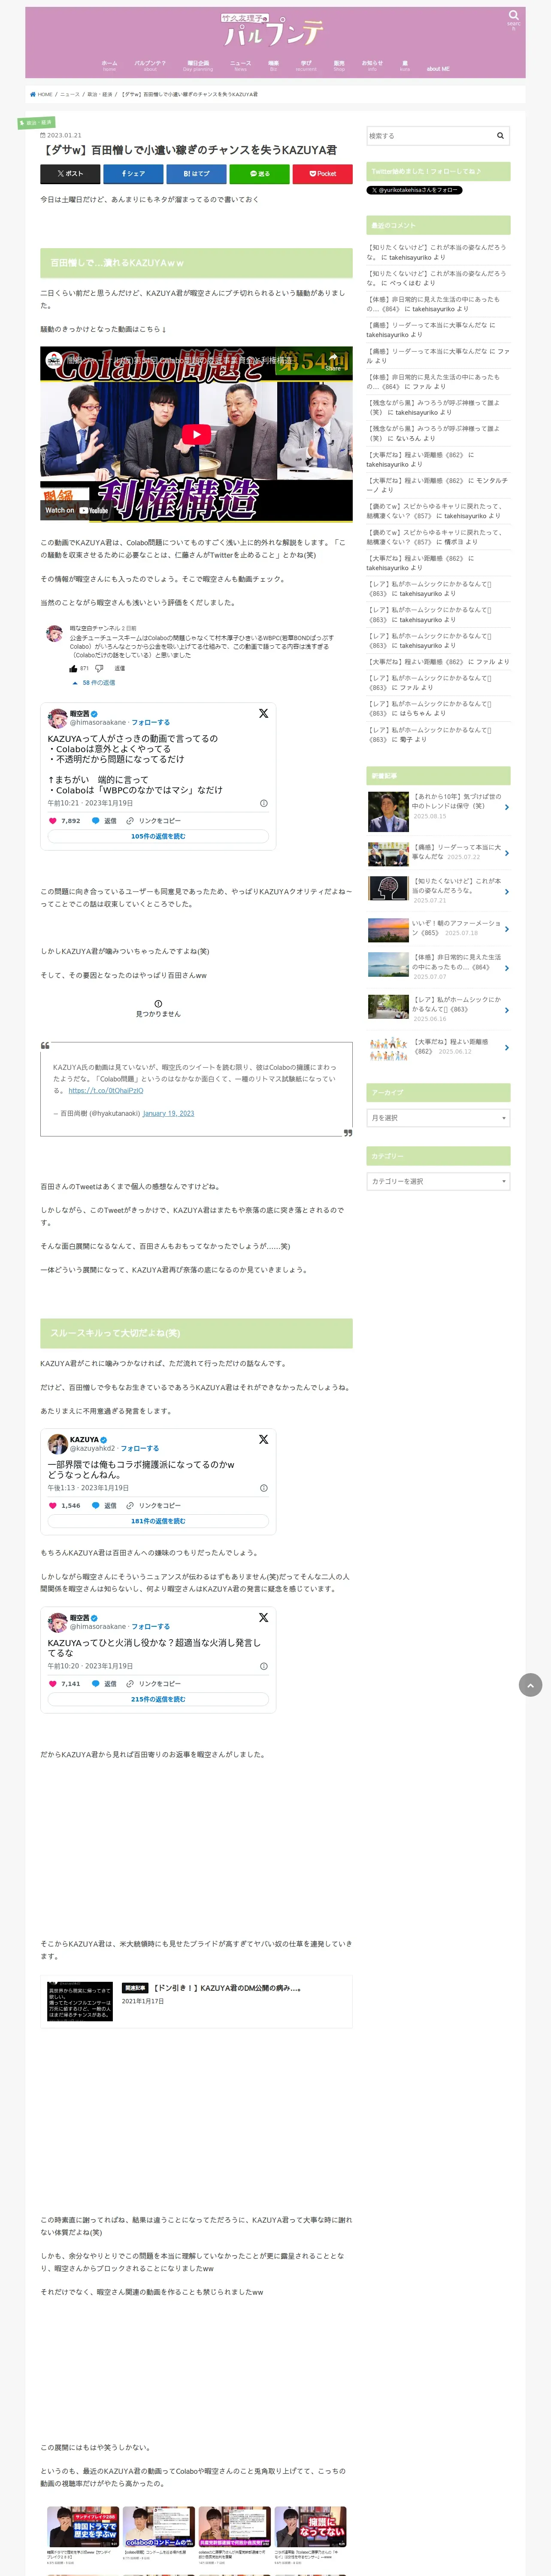This screenshot has width=551, height=2576.
Task: Play the Colabo問題 YouTube video
Action: click(x=196, y=434)
